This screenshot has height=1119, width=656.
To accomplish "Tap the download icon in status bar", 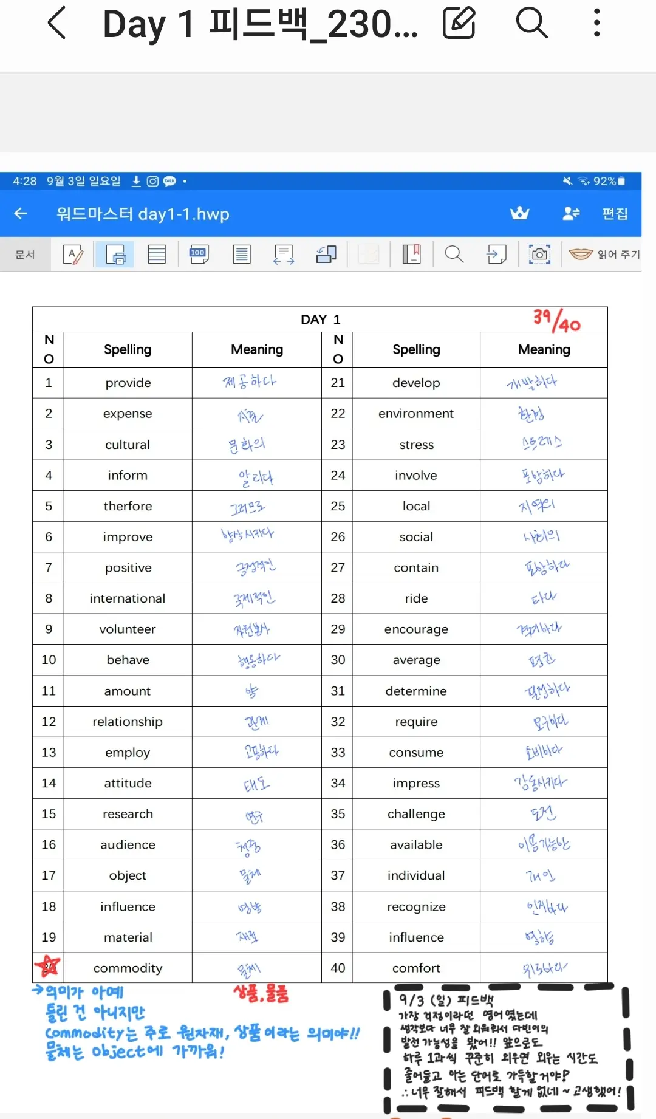I will click(x=136, y=181).
